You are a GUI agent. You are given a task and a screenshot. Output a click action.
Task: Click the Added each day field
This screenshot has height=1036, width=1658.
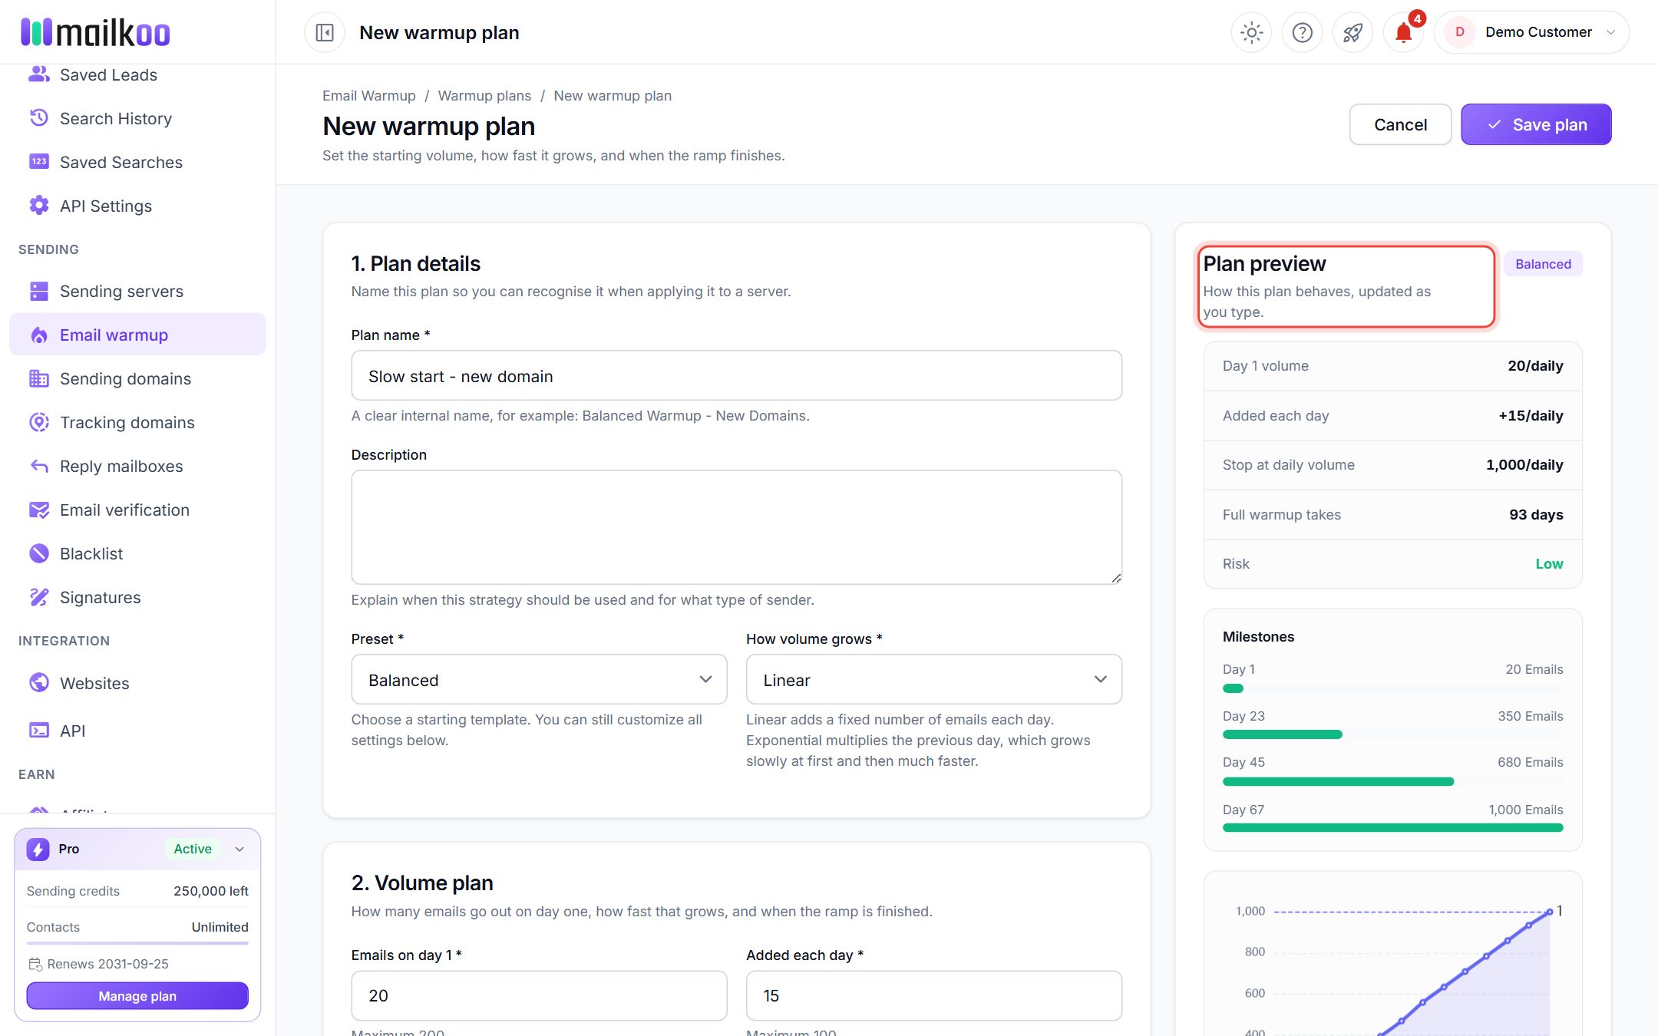pyautogui.click(x=934, y=995)
